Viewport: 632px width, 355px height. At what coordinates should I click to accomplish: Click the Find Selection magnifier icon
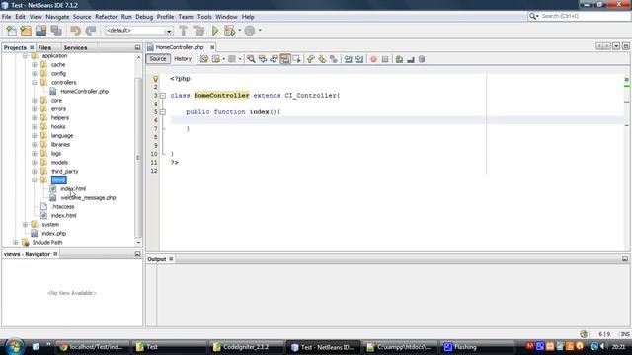click(251, 59)
